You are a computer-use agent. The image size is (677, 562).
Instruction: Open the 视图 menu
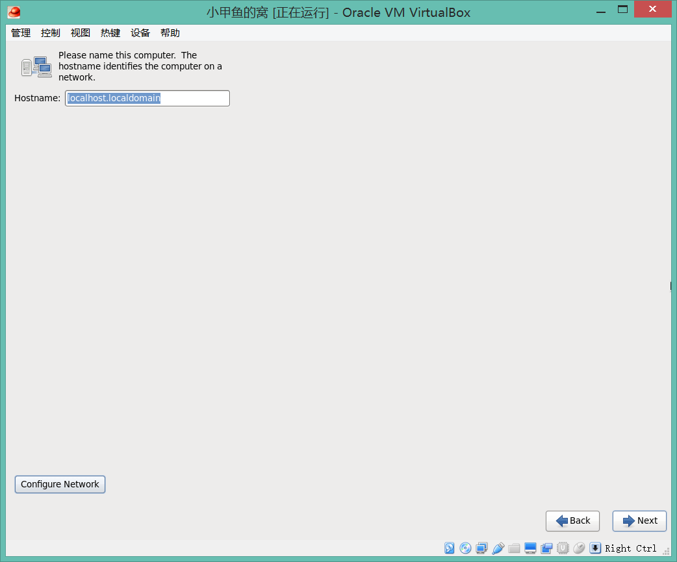(81, 33)
